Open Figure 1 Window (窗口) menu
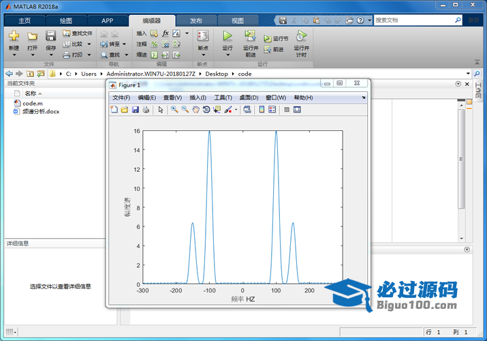487x341 pixels. coord(276,98)
